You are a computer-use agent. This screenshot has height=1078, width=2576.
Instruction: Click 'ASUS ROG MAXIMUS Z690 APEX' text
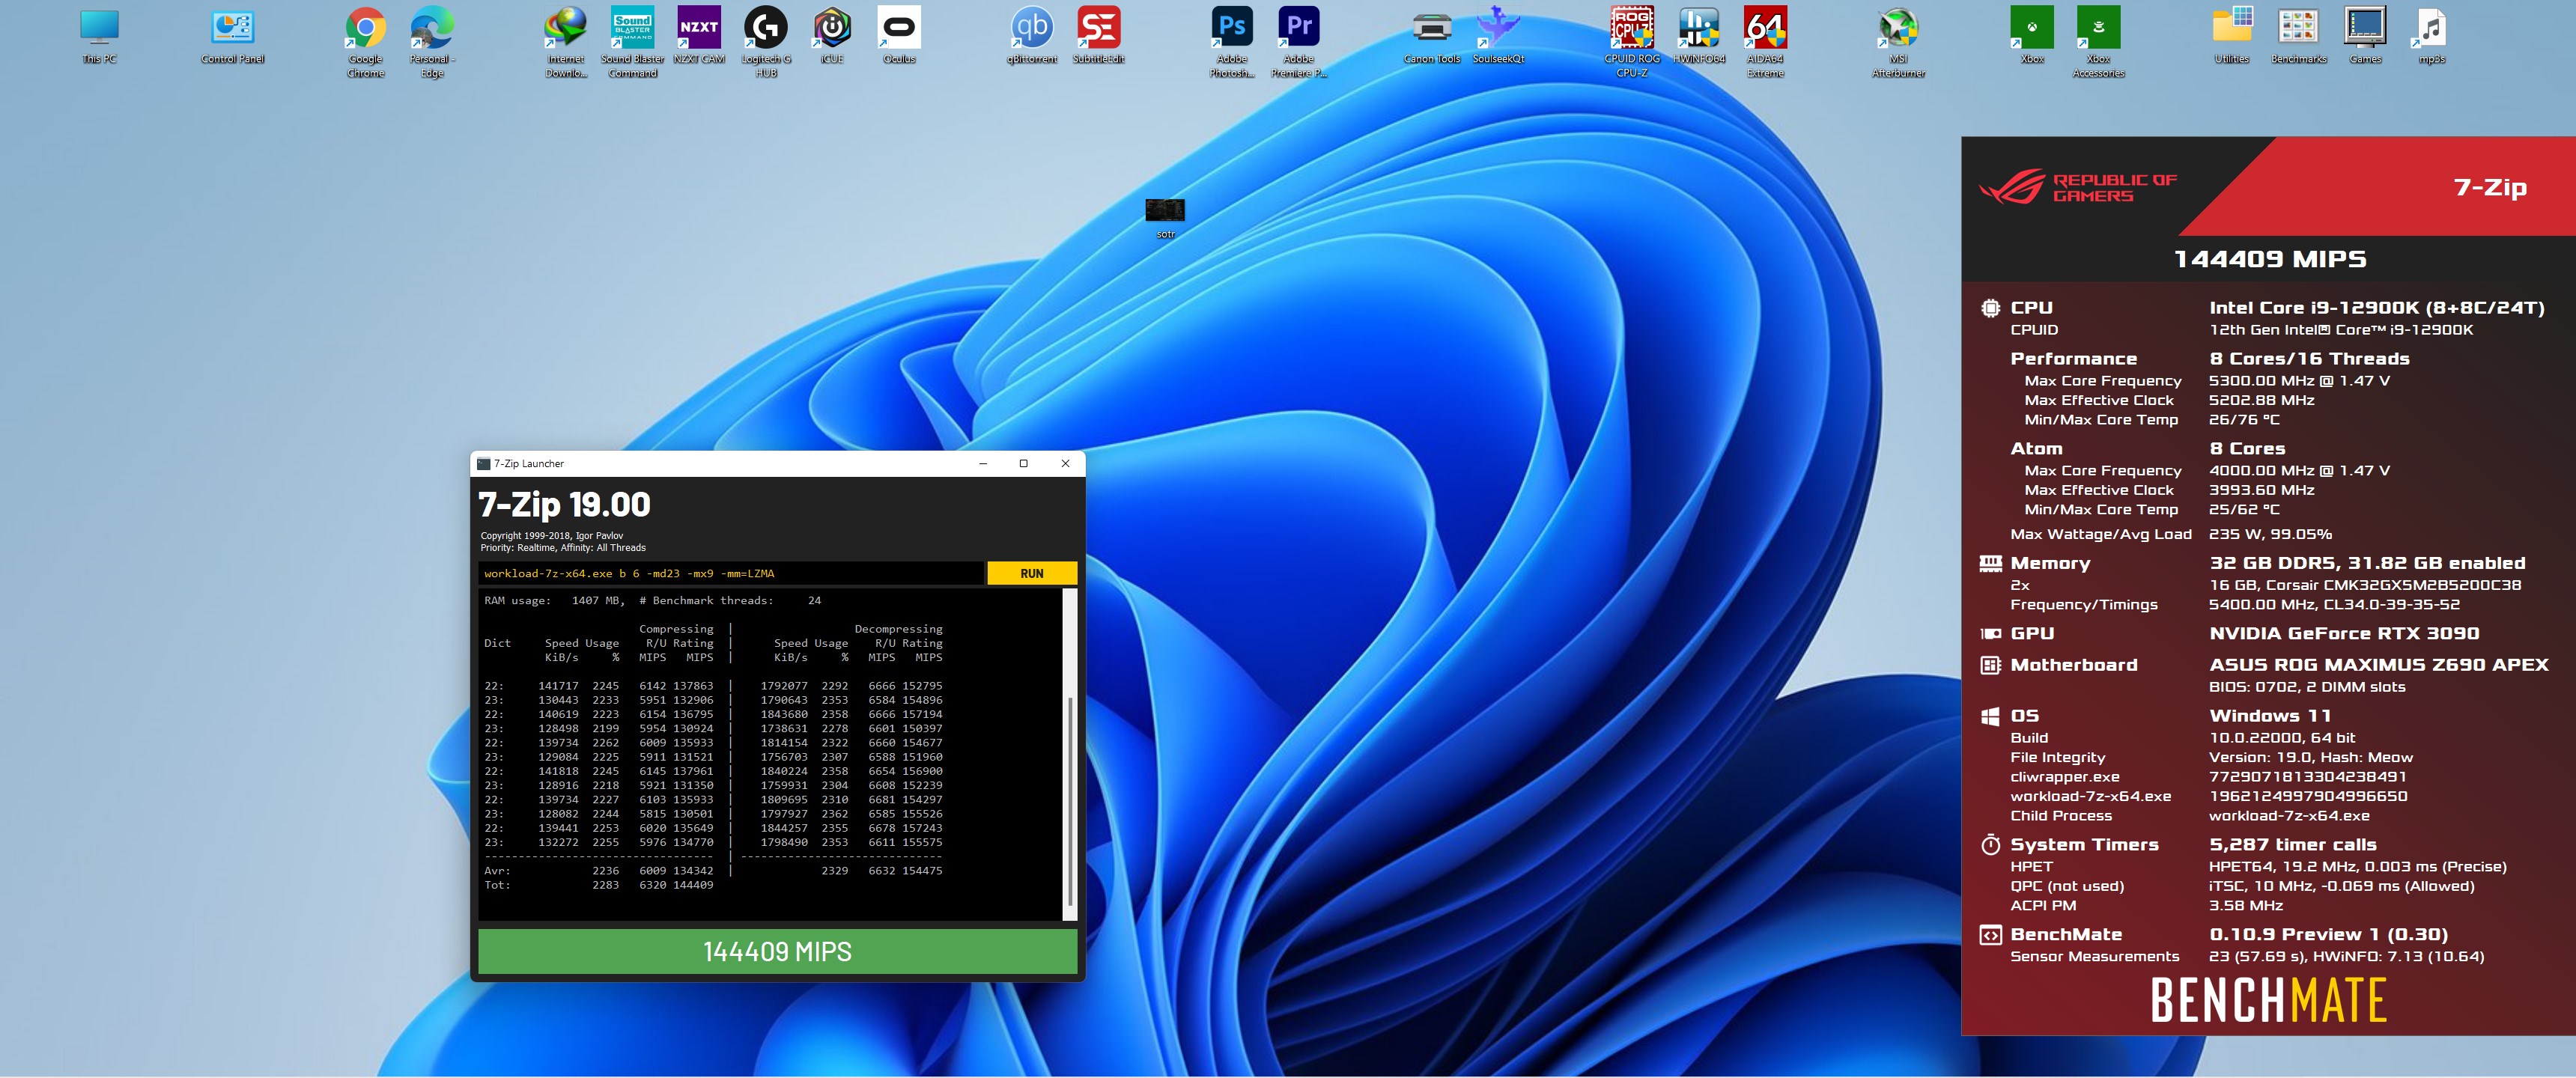pos(2379,665)
